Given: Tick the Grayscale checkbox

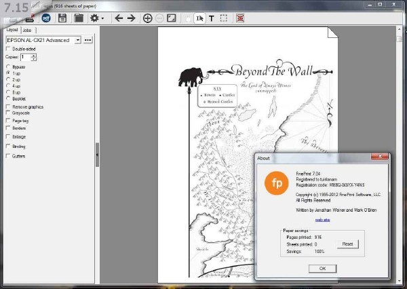Looking at the screenshot, I should (9, 113).
